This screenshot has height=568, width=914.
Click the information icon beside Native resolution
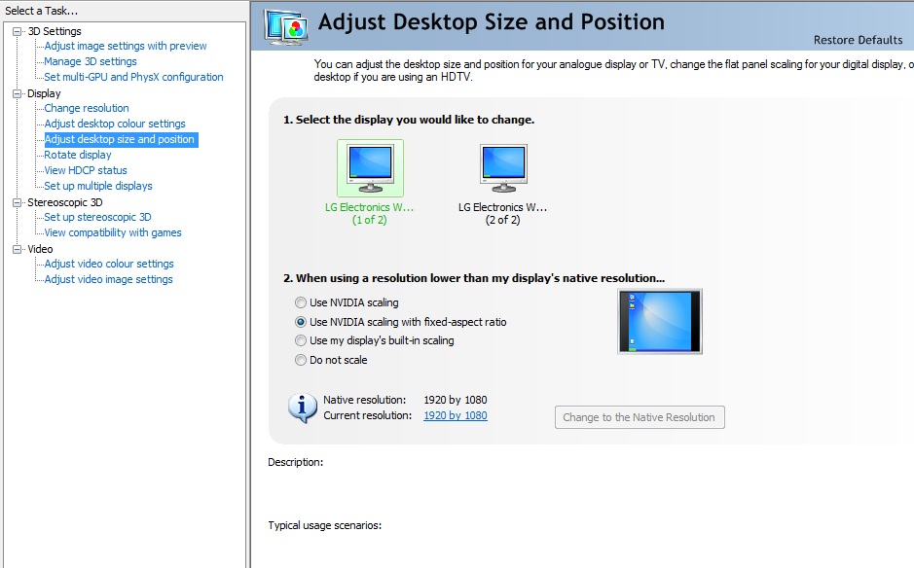(303, 408)
